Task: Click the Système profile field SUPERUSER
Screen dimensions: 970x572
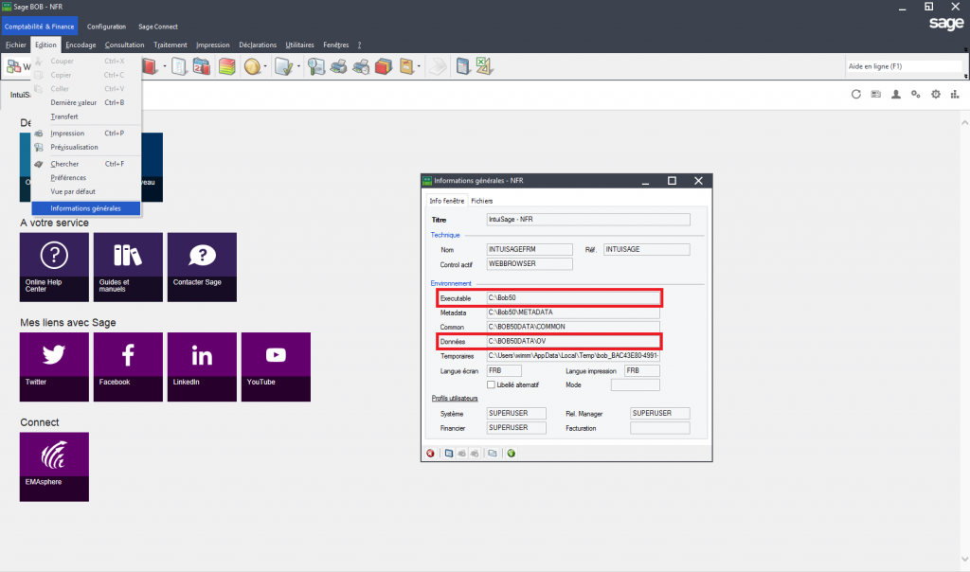Action: (x=516, y=413)
